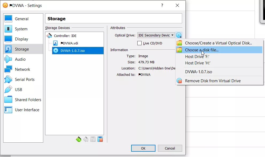Select the DVWA-1.0.7.iso storage entry
Image resolution: width=265 pixels, height=157 pixels.
(78, 51)
